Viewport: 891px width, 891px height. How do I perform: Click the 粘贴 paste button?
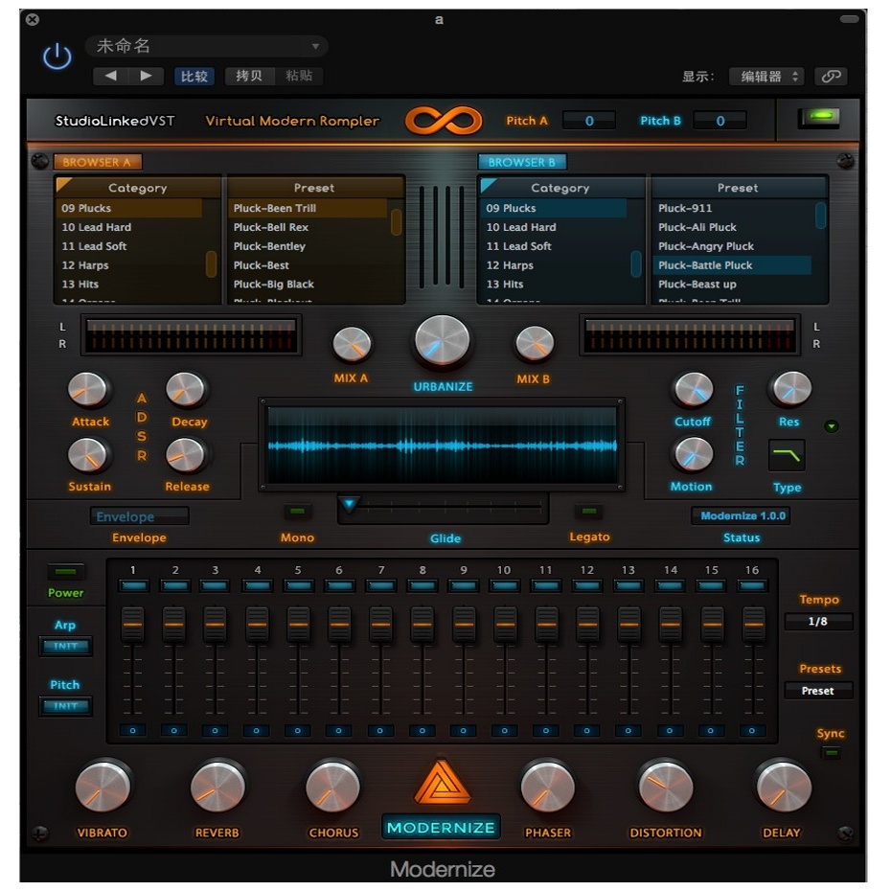(x=299, y=76)
